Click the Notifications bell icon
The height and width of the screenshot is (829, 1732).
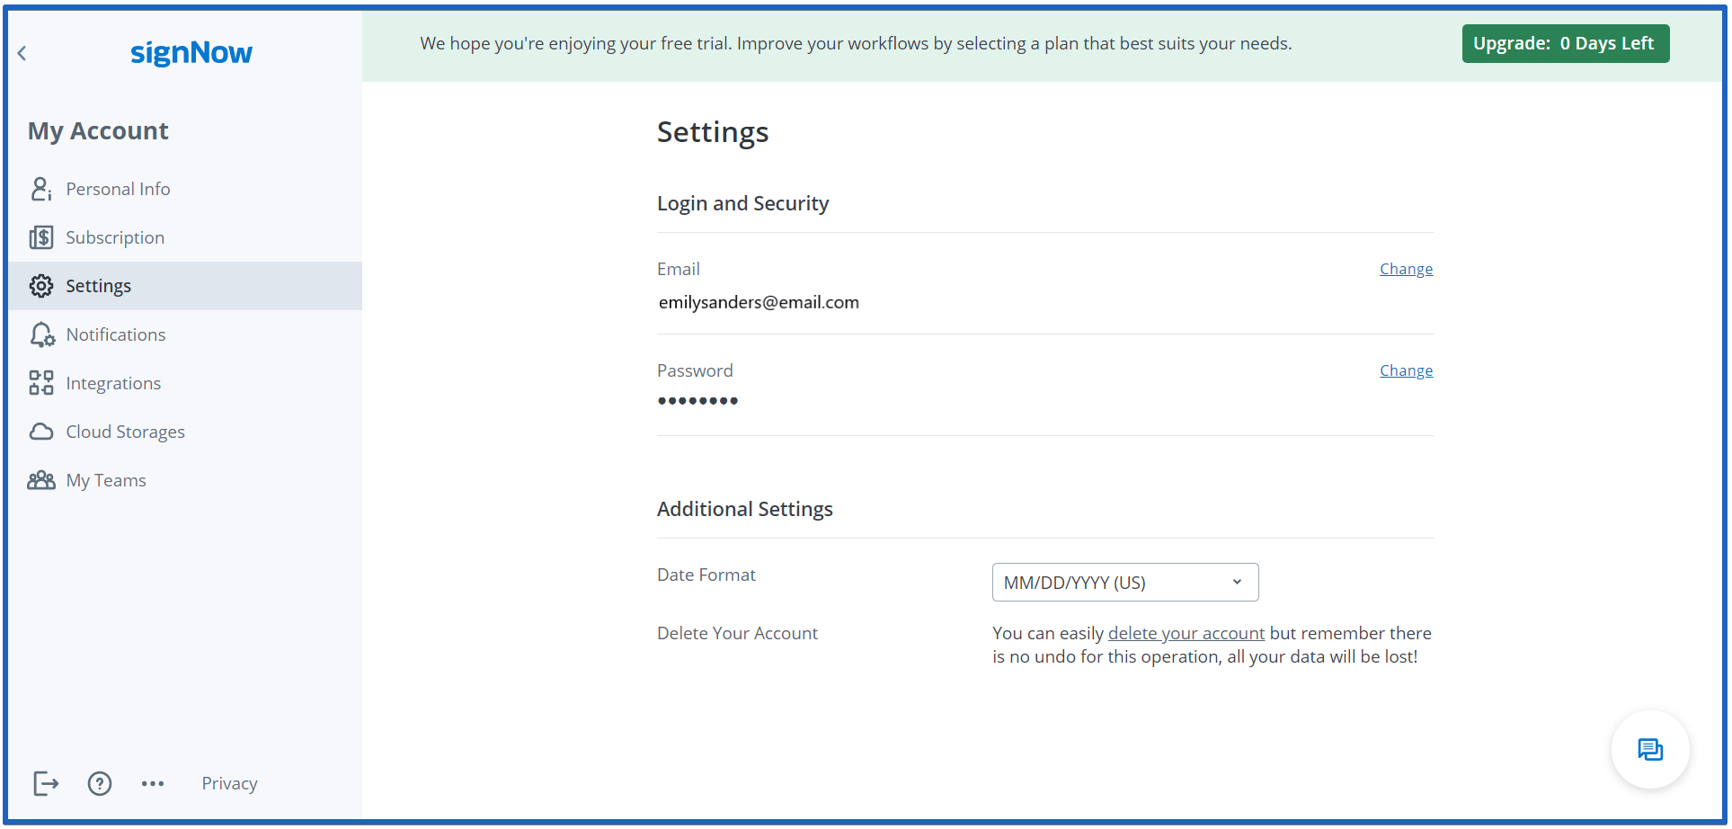click(41, 334)
